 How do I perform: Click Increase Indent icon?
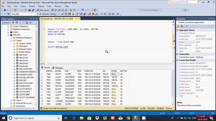coord(113,14)
